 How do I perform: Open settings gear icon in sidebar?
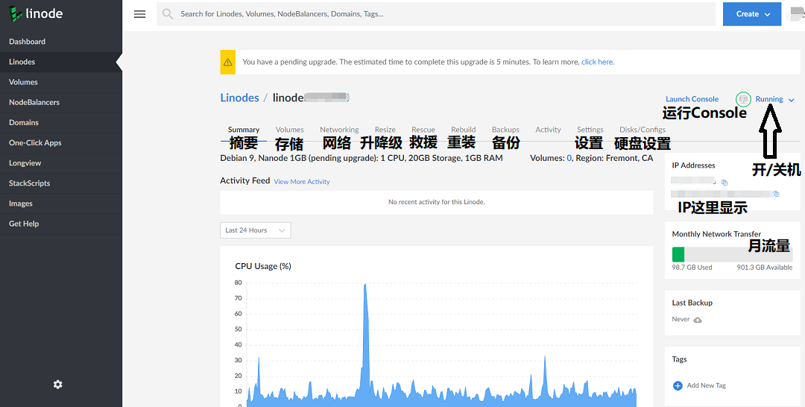[58, 385]
